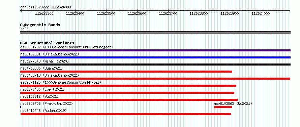Click the esv3361732 structural variant label

click(67, 47)
